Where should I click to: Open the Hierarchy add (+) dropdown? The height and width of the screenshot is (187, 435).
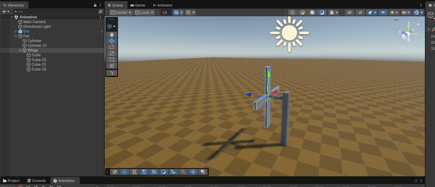(x=6, y=12)
